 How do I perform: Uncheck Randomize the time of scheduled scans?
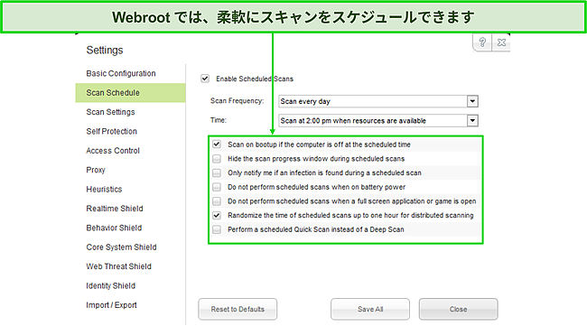(217, 215)
